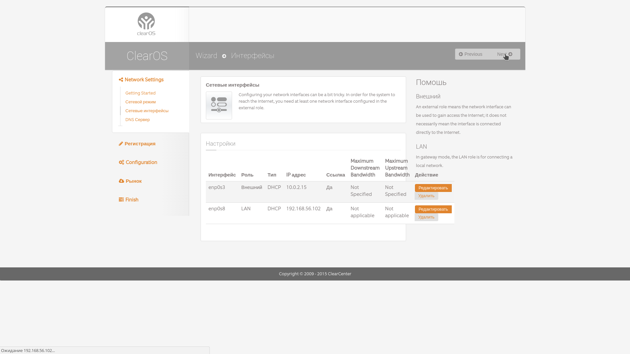The height and width of the screenshot is (354, 630).
Task: Click the Да link status for enp0s3
Action: tap(329, 187)
